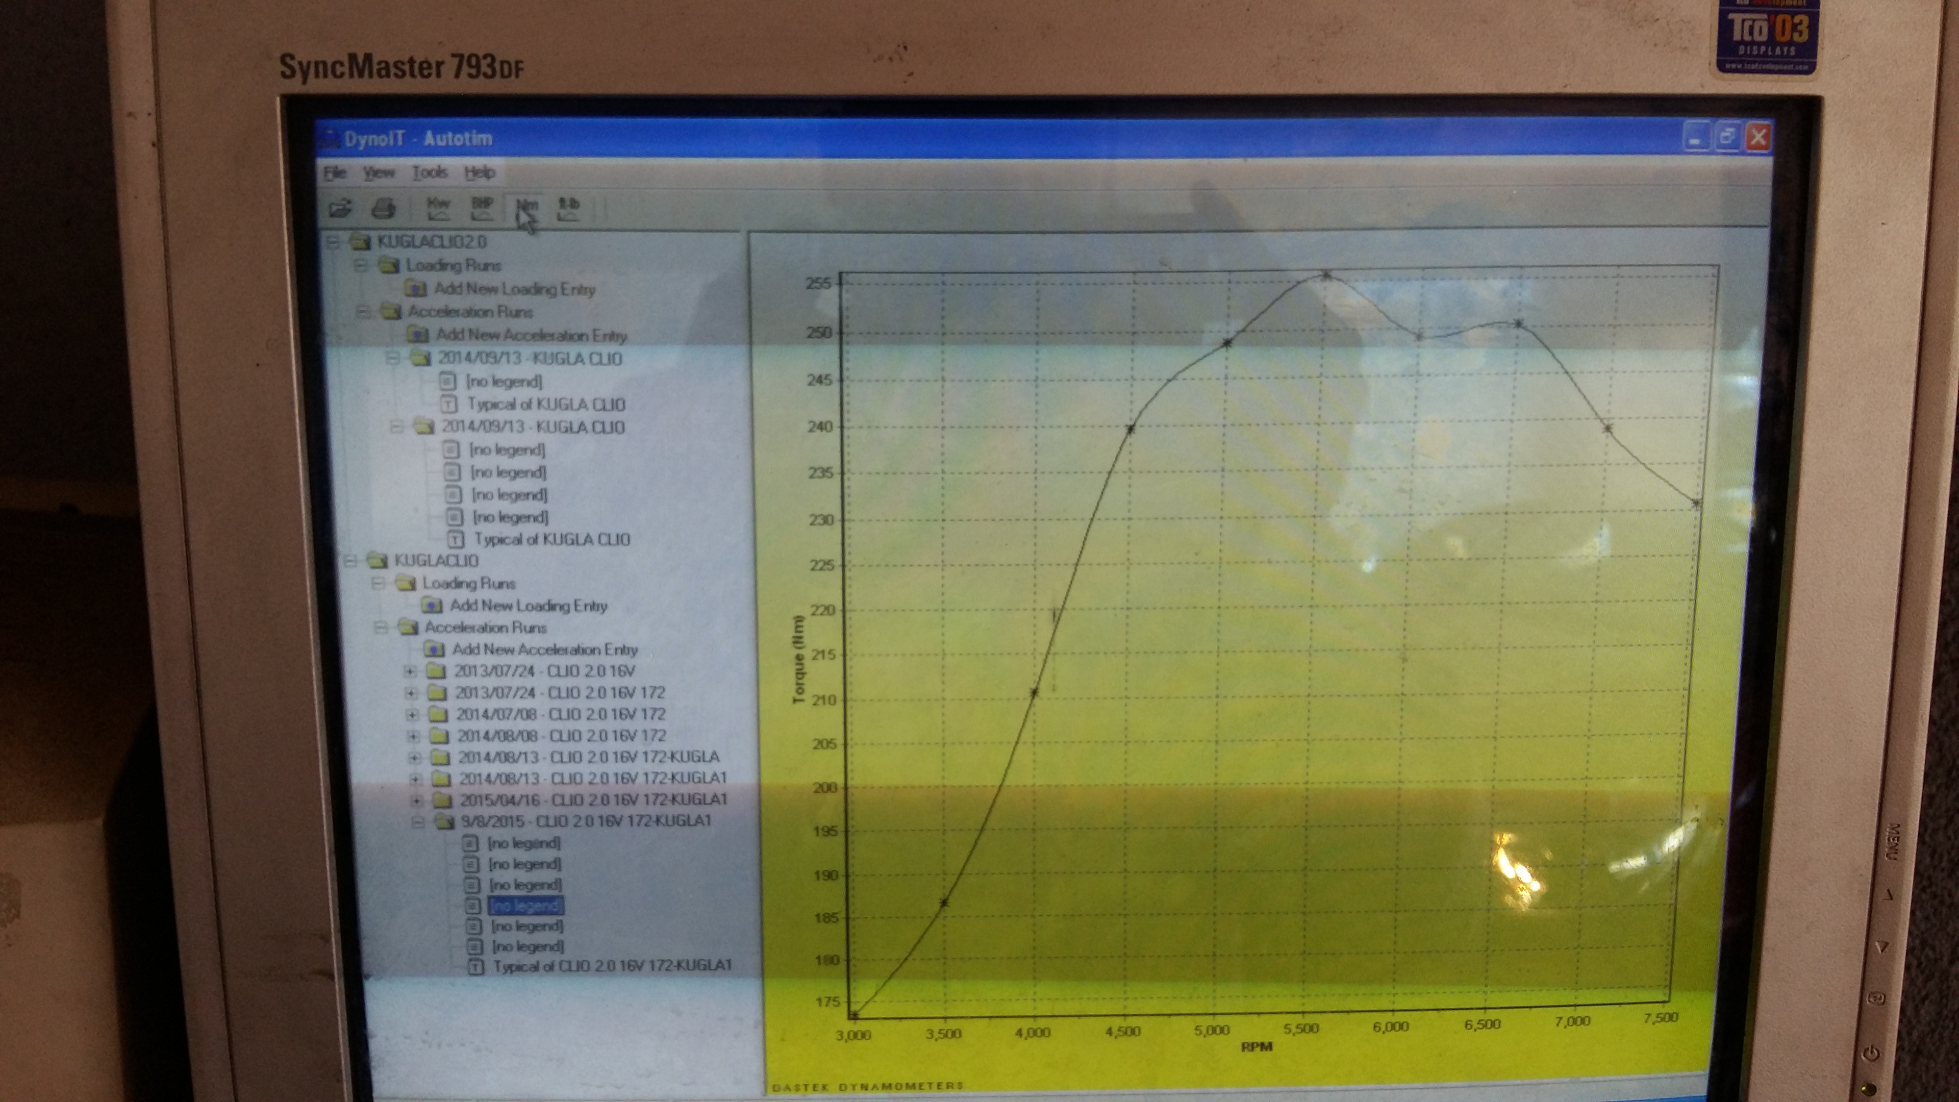
Task: Click the peak torque marker on the curve
Action: [x=1327, y=276]
